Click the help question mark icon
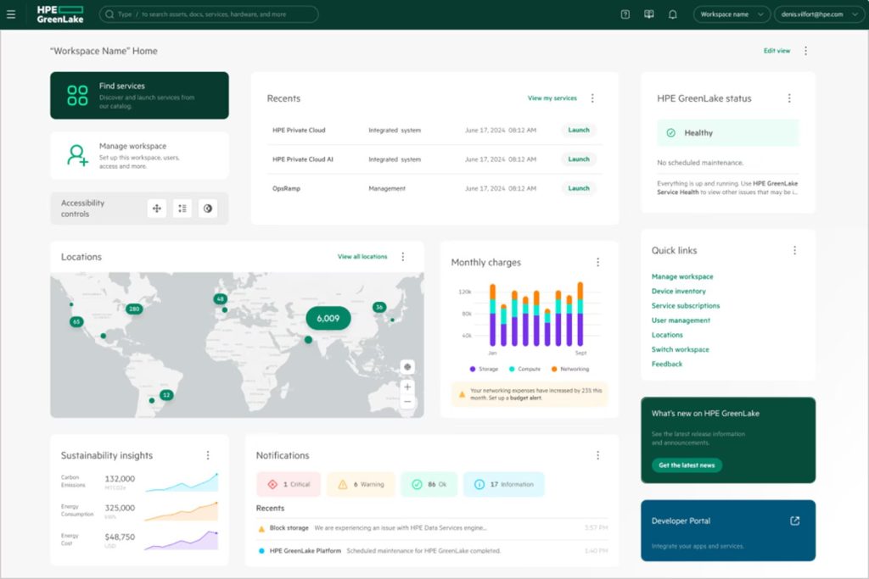This screenshot has width=869, height=579. click(x=625, y=14)
